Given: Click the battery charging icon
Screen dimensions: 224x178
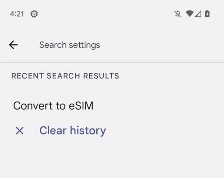Looking at the screenshot, I should click(207, 14).
